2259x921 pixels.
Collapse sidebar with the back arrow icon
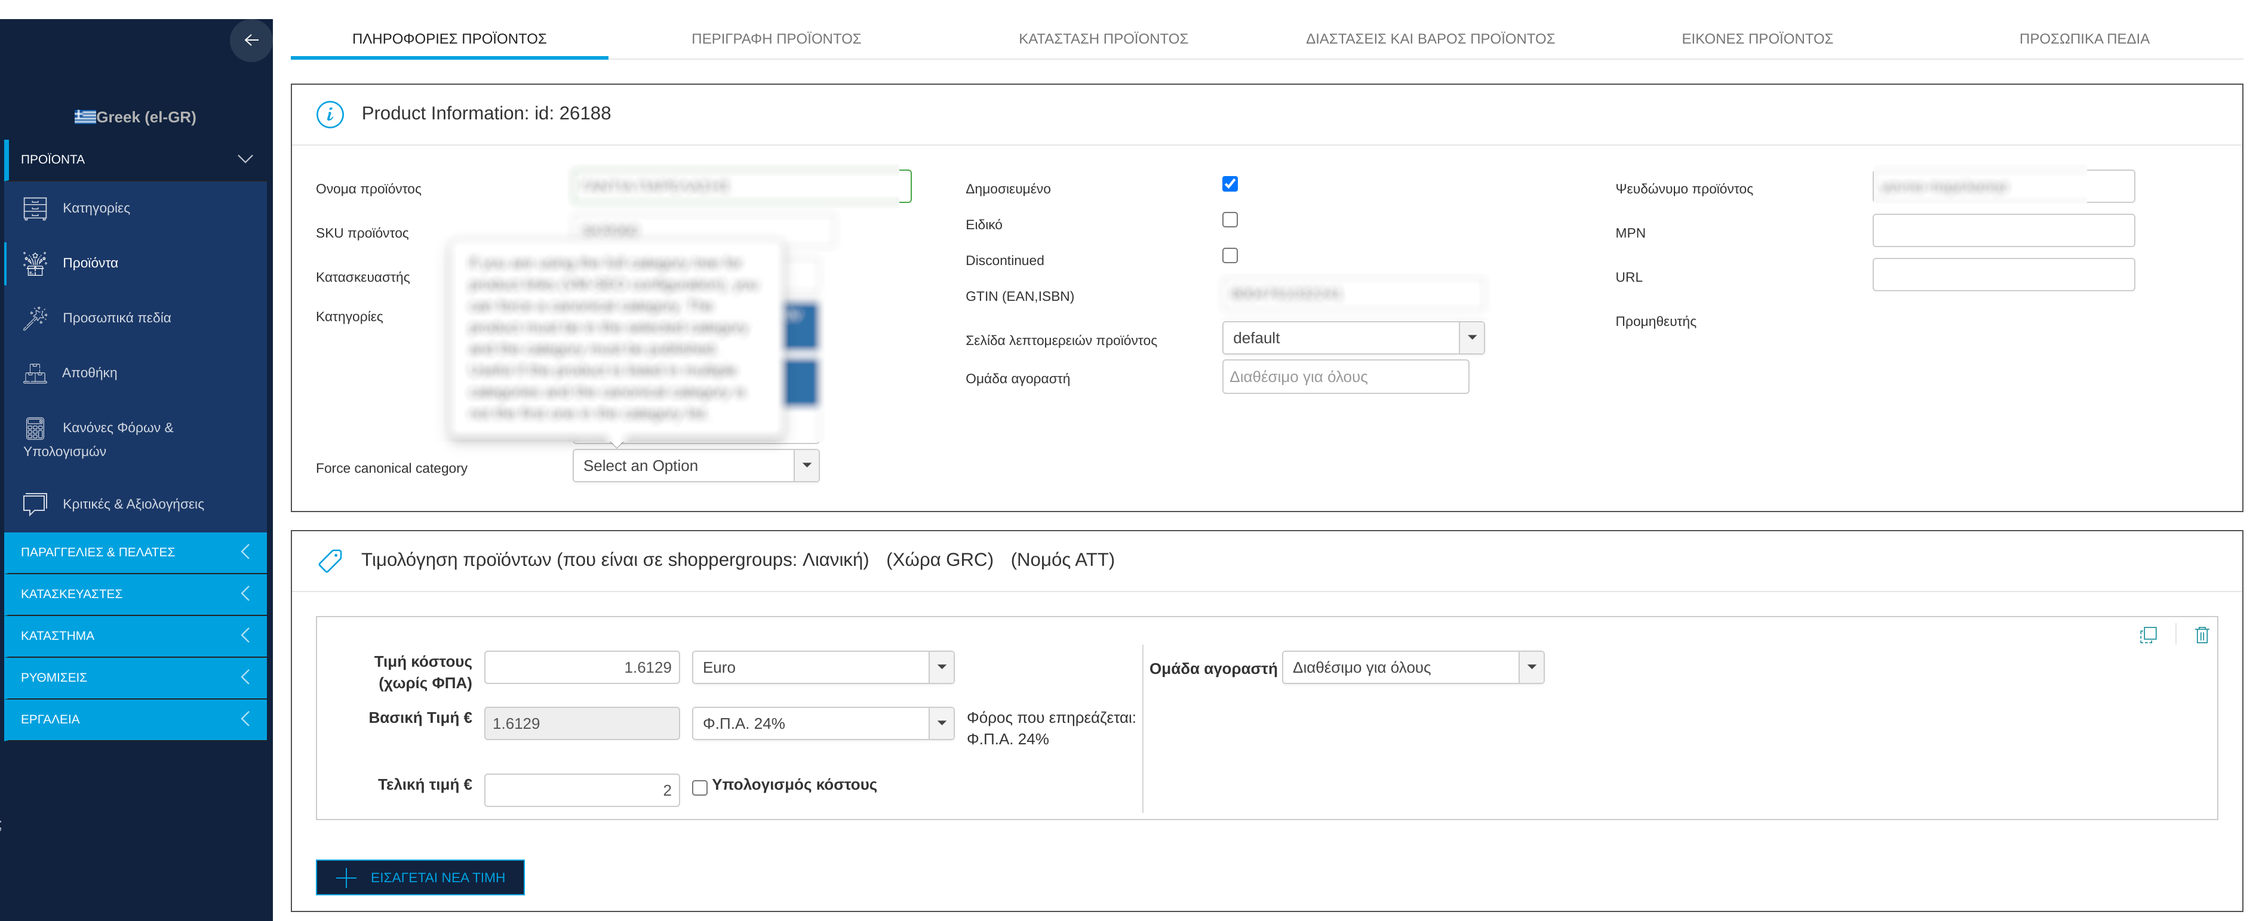tap(251, 41)
